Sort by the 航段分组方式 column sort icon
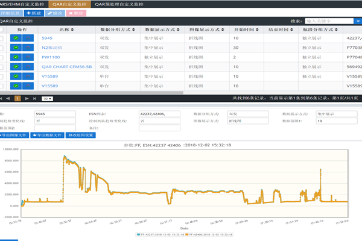This screenshot has width=362, height=241. (x=336, y=30)
